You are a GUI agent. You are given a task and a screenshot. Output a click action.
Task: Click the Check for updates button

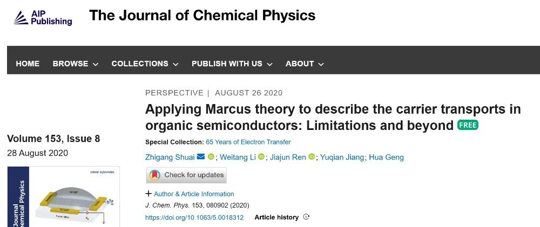186,175
